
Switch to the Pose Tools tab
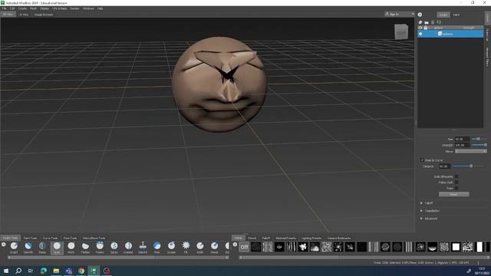pos(70,238)
